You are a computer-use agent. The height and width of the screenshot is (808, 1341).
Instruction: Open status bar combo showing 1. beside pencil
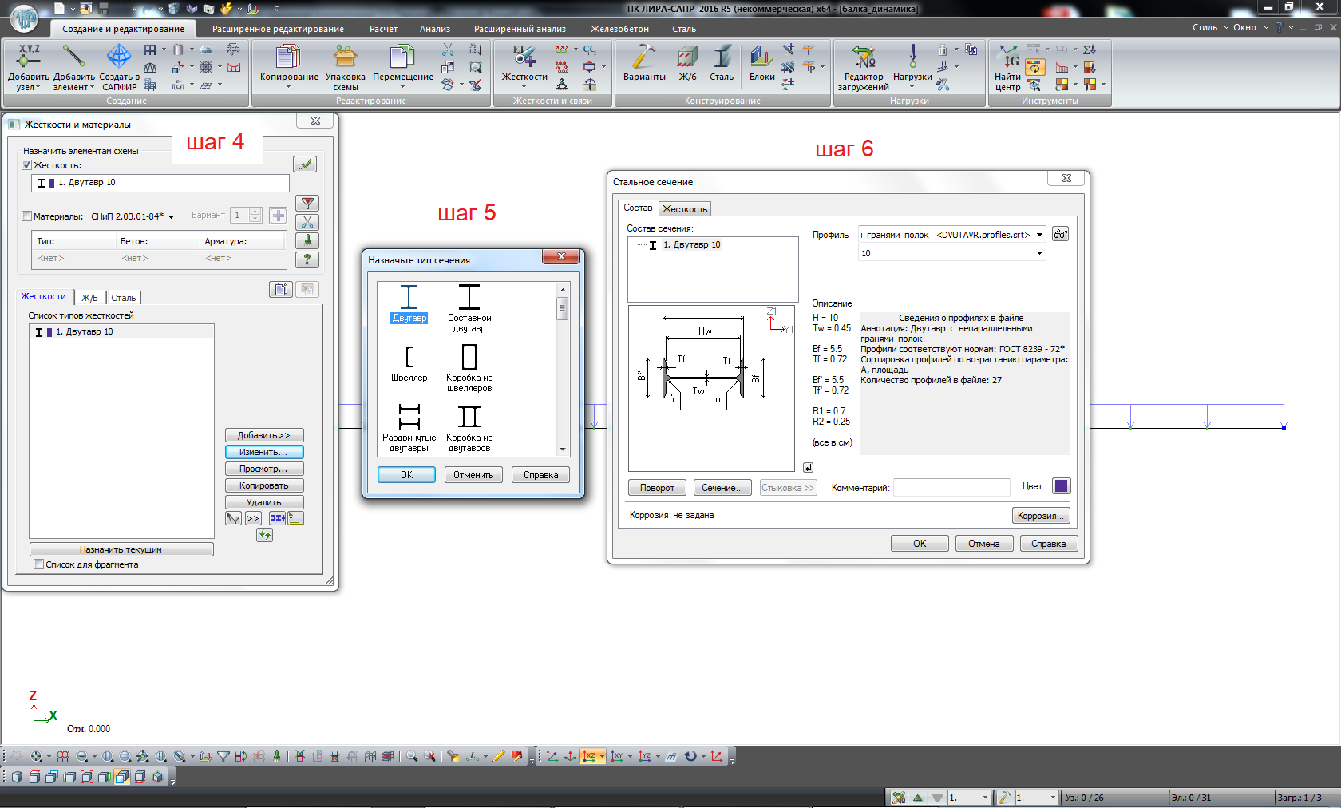tap(1053, 798)
